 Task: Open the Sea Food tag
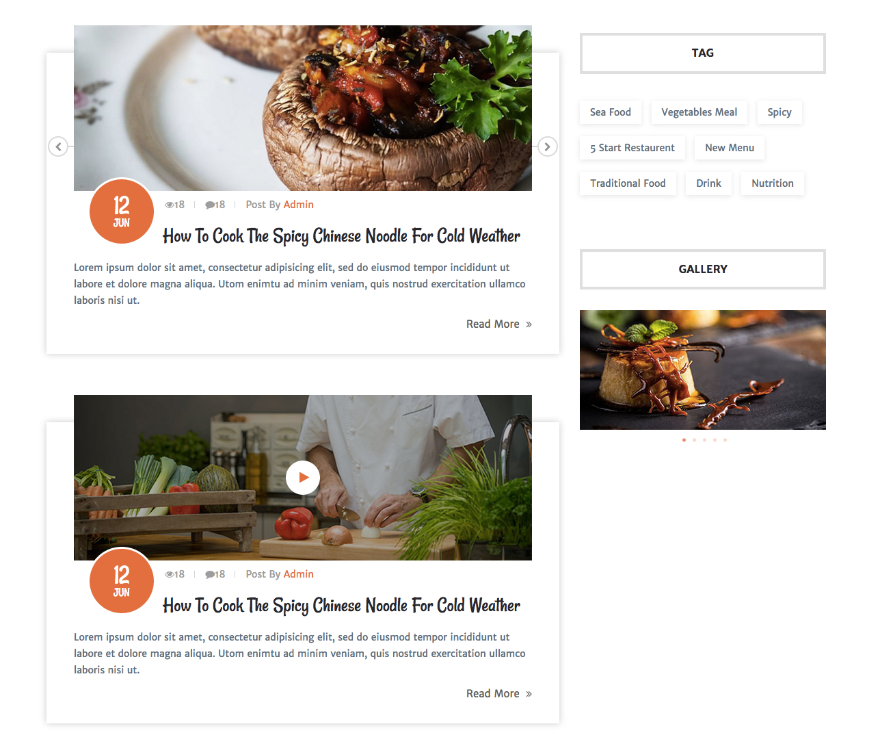611,112
